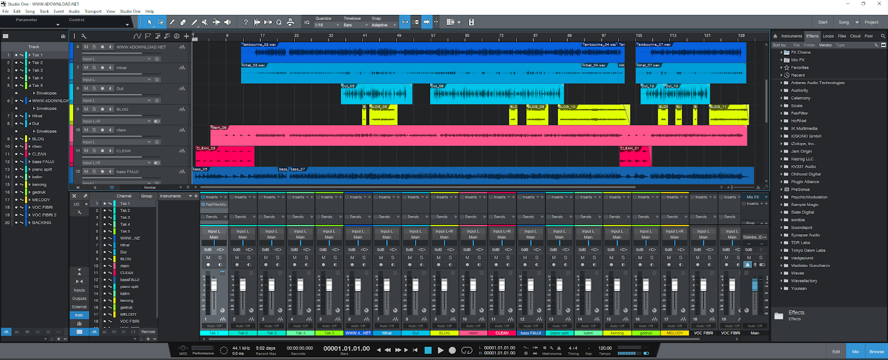Pick the Eraser tool
The width and height of the screenshot is (888, 360).
click(x=183, y=22)
